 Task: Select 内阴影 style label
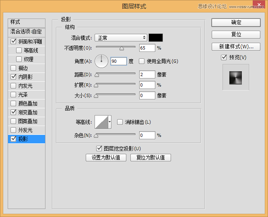[x=25, y=77]
